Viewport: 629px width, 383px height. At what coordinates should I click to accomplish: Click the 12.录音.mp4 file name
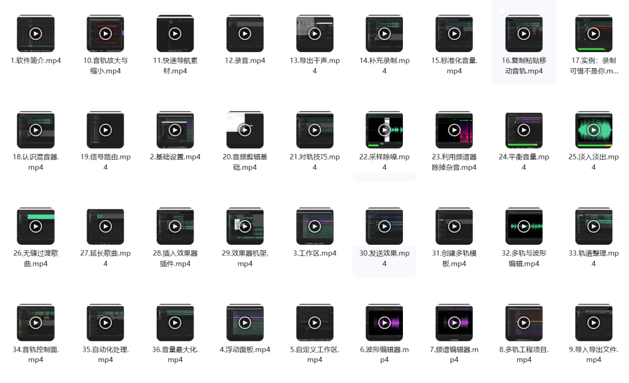(244, 61)
